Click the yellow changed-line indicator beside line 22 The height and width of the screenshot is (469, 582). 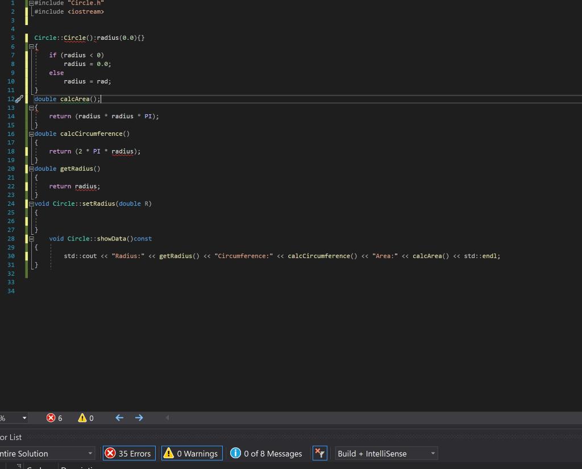pos(26,186)
